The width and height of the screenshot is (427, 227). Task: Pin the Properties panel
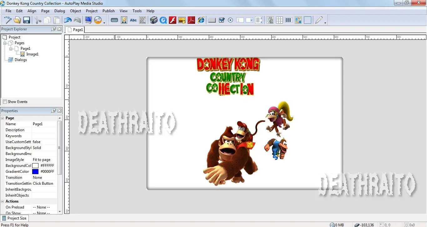pos(53,111)
